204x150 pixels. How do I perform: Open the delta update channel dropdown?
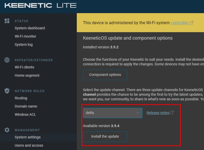point(113,113)
